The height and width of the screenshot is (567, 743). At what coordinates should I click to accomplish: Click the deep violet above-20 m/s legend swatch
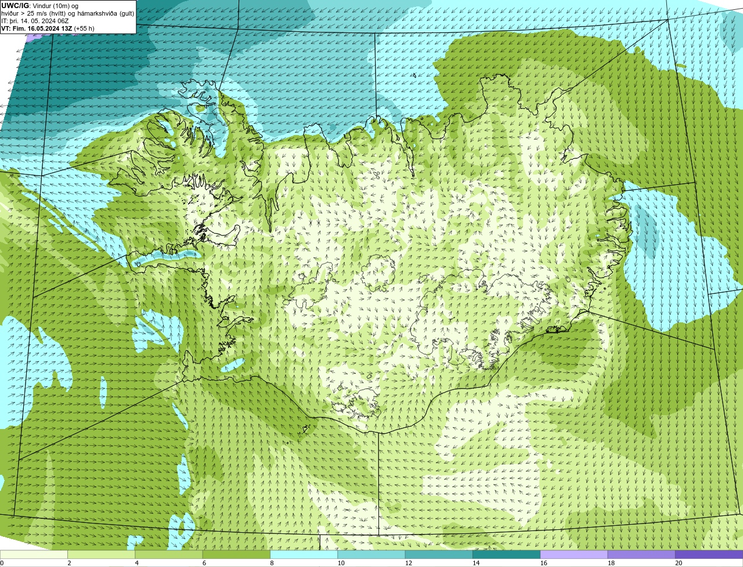coord(709,554)
